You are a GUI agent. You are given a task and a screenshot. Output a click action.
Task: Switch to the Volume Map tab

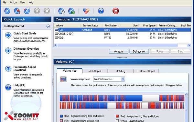70,71
